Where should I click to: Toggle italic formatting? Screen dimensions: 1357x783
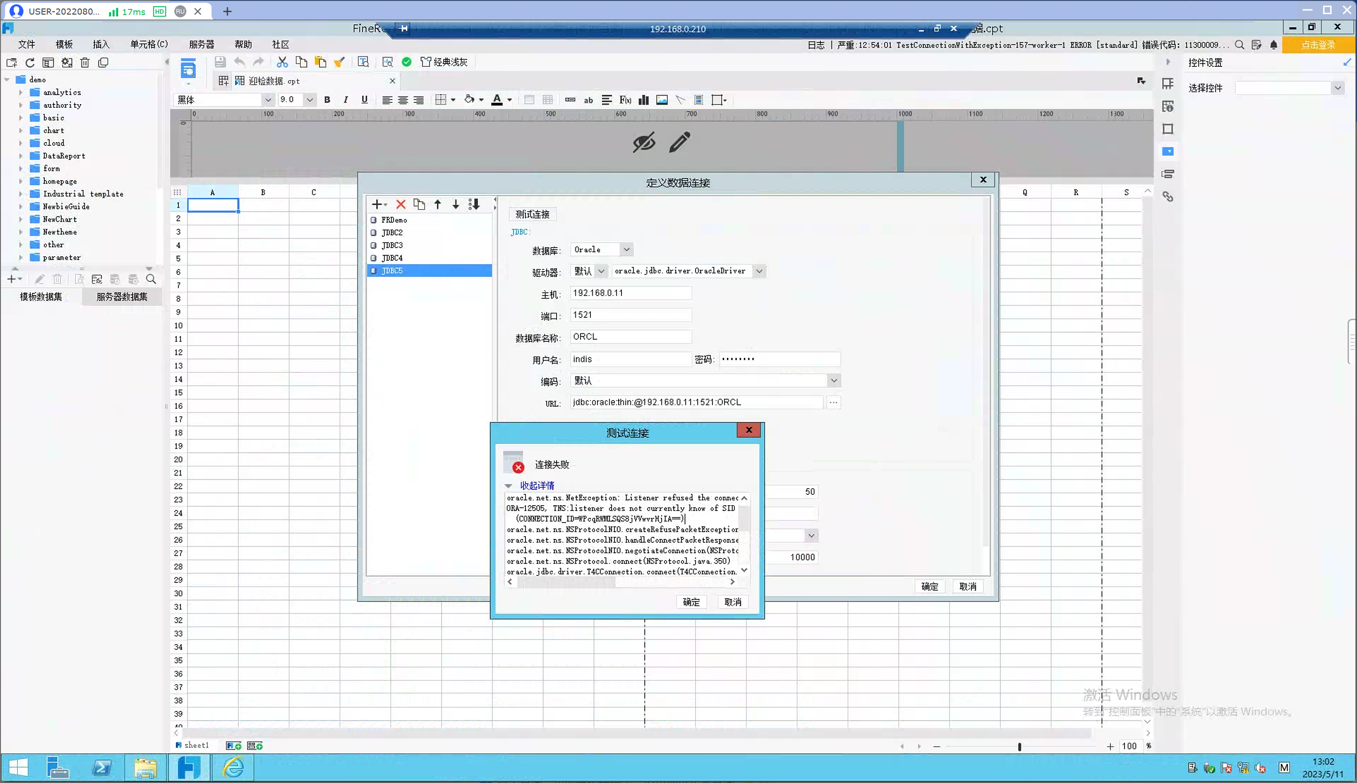(345, 100)
